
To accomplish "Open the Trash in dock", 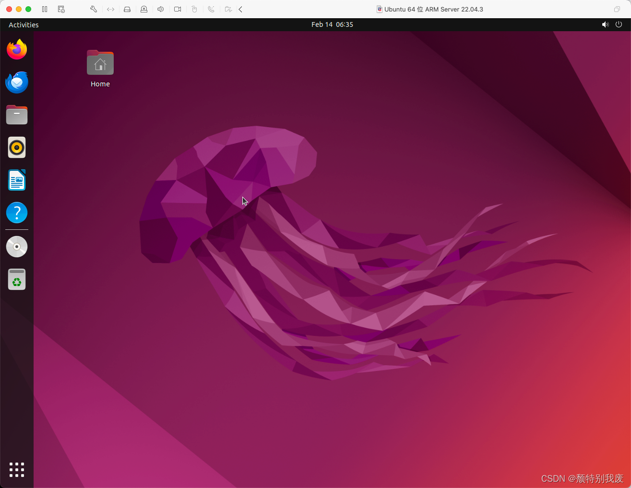I will (17, 279).
